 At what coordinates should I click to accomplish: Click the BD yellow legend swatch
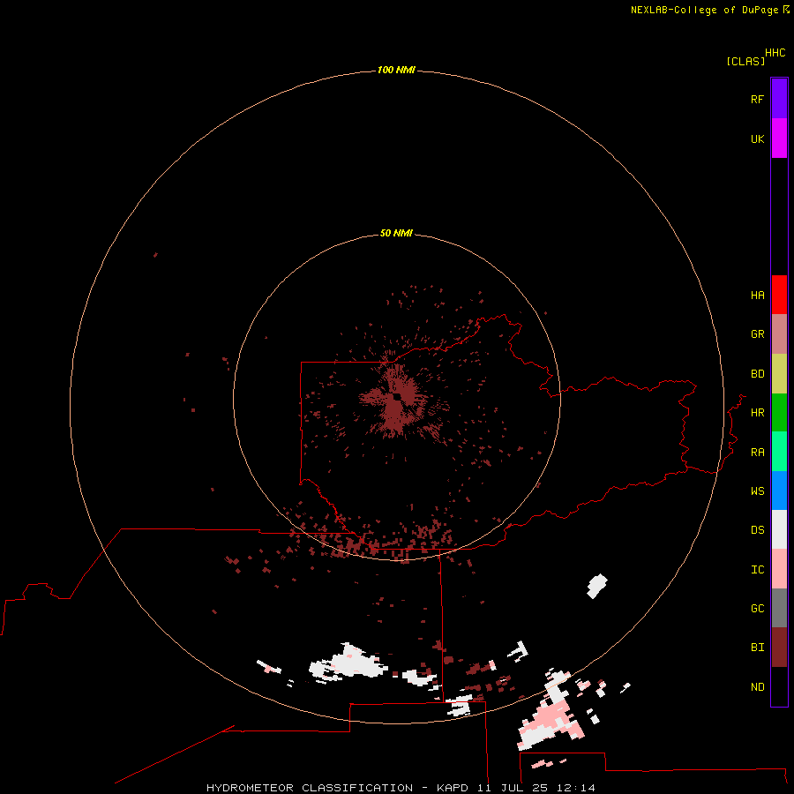779,373
